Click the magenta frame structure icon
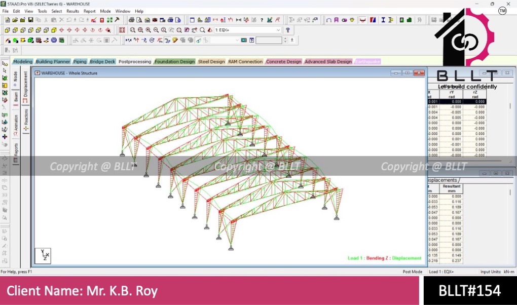Screen dimensions: 517x305 337,20
